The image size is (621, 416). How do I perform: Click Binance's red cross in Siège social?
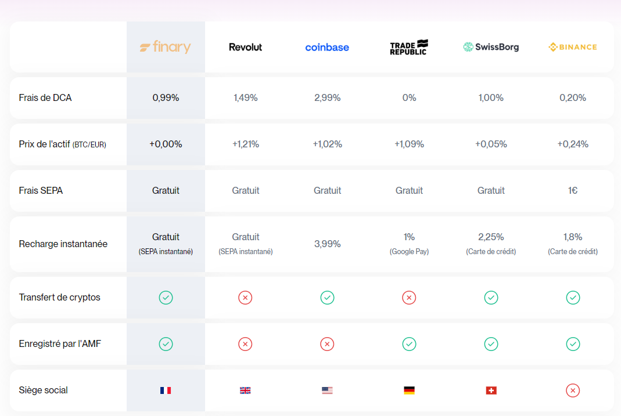(573, 390)
